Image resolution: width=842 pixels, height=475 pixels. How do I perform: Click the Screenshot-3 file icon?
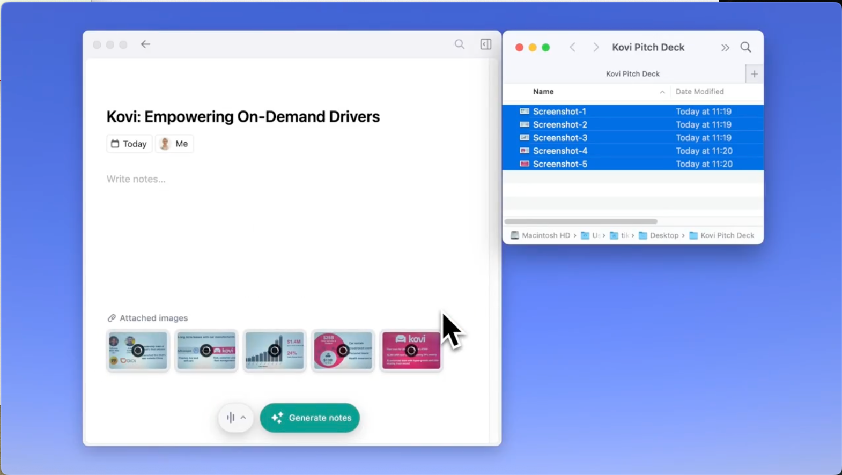tap(525, 138)
